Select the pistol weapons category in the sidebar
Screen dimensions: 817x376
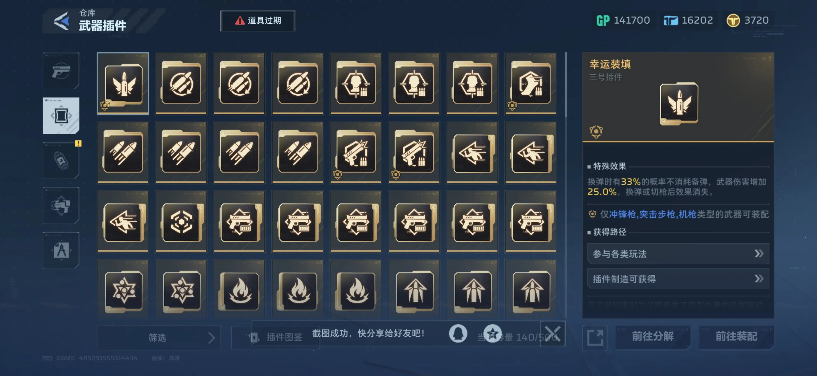(61, 71)
